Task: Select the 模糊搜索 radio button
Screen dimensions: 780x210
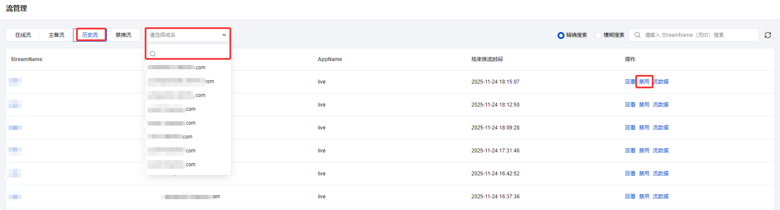Action: tap(598, 36)
